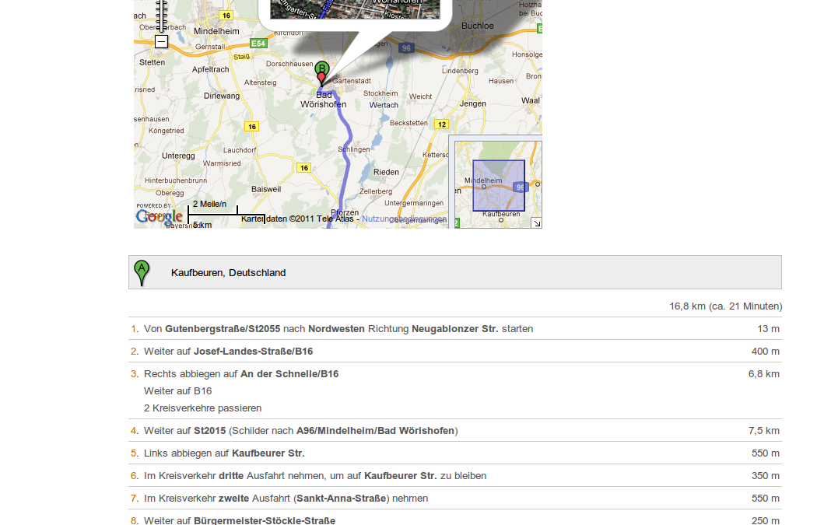Image resolution: width=817 pixels, height=525 pixels.
Task: Click the Apfeltrach town label
Action: click(211, 69)
